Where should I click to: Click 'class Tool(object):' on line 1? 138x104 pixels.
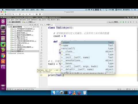61,28
